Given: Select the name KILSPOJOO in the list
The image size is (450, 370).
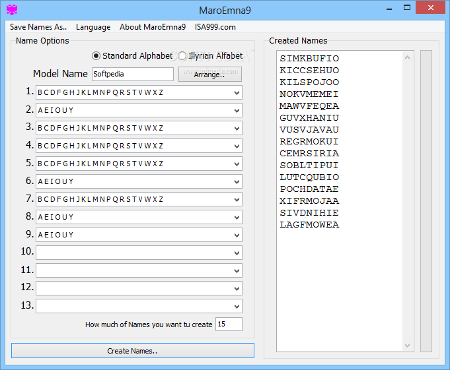Looking at the screenshot, I should point(309,82).
